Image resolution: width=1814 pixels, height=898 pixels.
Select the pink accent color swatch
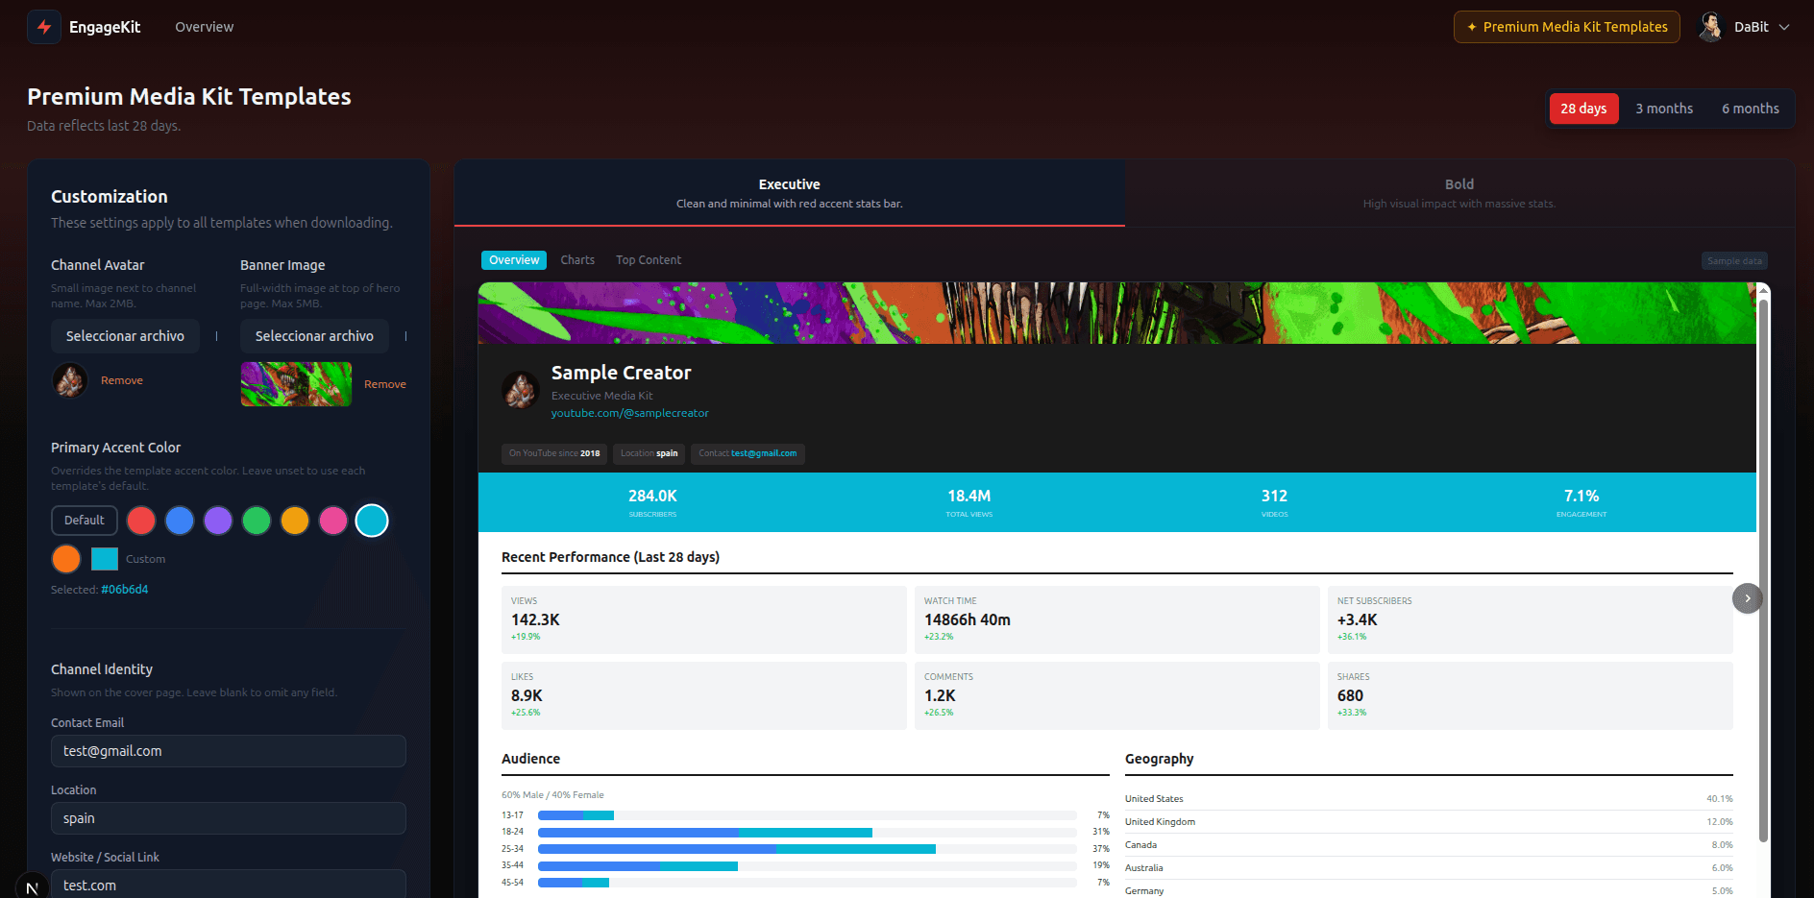[333, 520]
